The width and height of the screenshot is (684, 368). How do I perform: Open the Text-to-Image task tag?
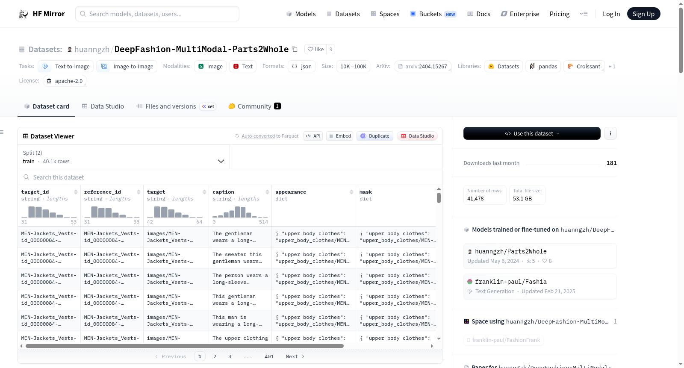tap(66, 66)
